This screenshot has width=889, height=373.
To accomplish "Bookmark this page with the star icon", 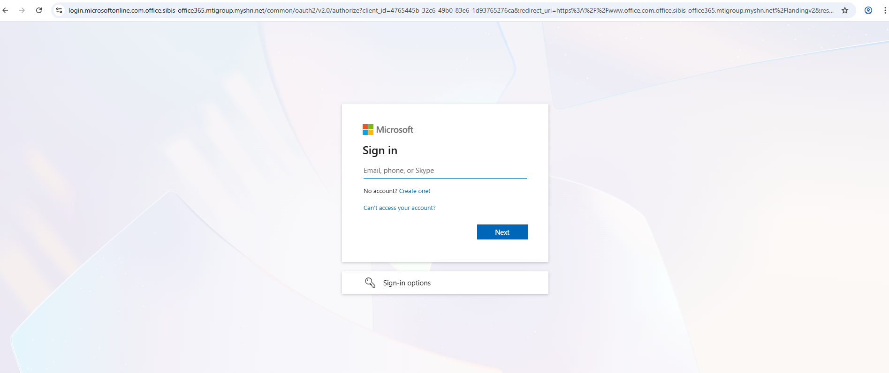I will coord(845,10).
